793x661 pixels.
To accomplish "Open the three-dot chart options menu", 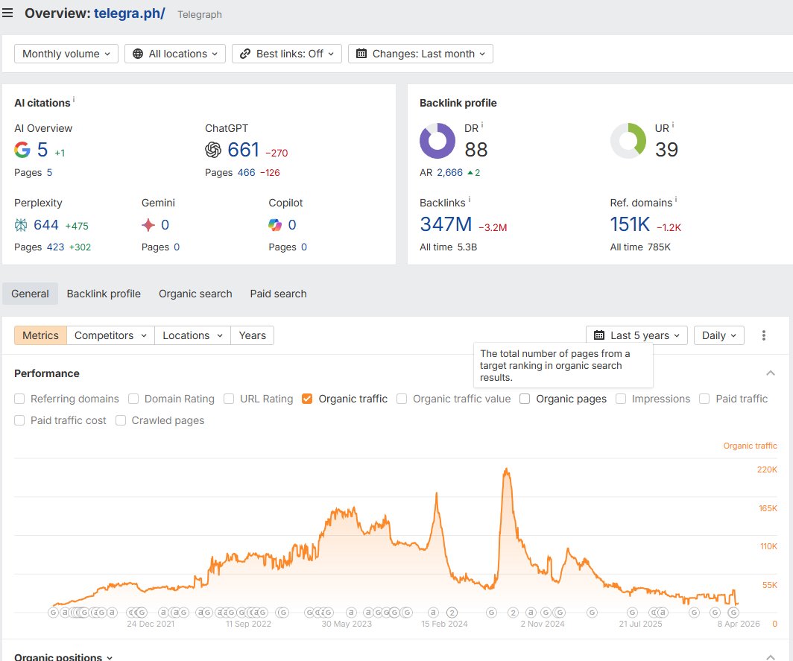I will [764, 335].
